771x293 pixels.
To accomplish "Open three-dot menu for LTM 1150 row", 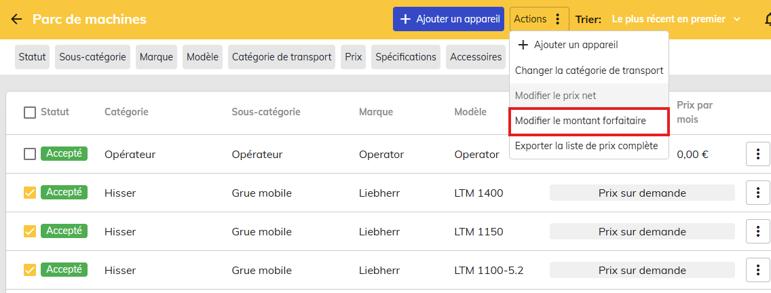I will [x=757, y=231].
